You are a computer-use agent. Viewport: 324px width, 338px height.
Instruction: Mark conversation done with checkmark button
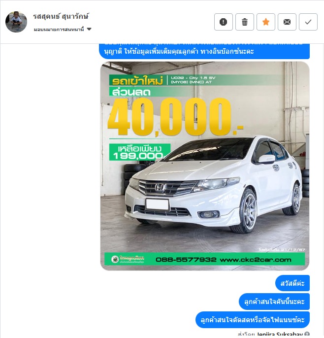(x=308, y=22)
